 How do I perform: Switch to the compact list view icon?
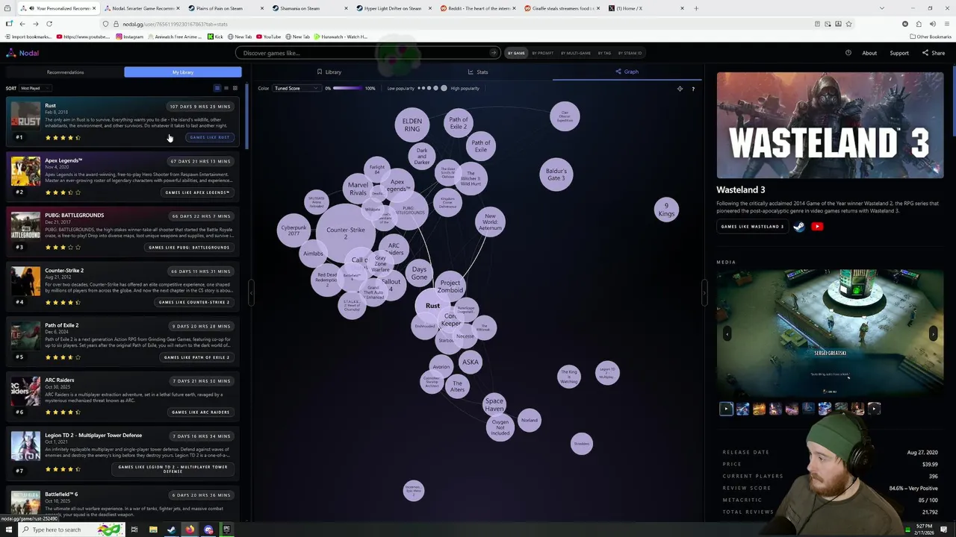tap(226, 88)
